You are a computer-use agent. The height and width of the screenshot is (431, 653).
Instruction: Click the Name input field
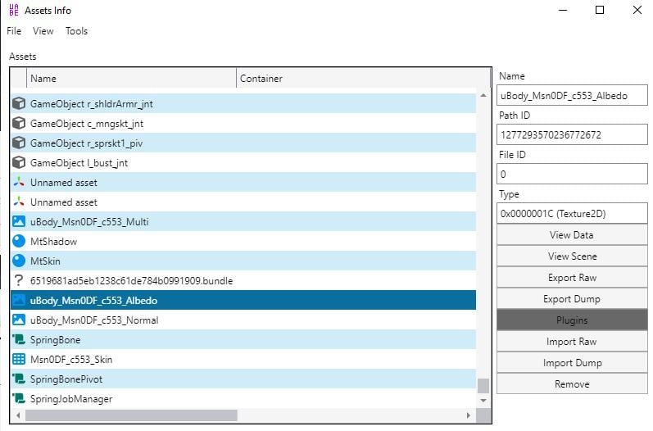pyautogui.click(x=572, y=95)
